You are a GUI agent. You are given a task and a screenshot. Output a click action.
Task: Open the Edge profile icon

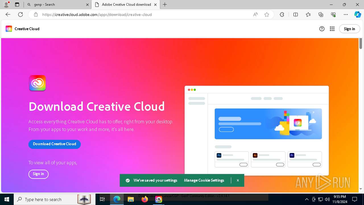pos(6,5)
